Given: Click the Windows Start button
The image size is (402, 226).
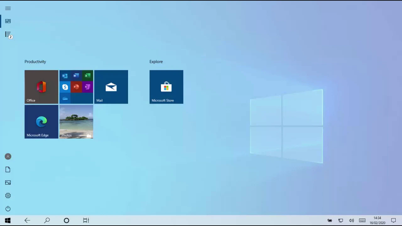Looking at the screenshot, I should (x=8, y=220).
